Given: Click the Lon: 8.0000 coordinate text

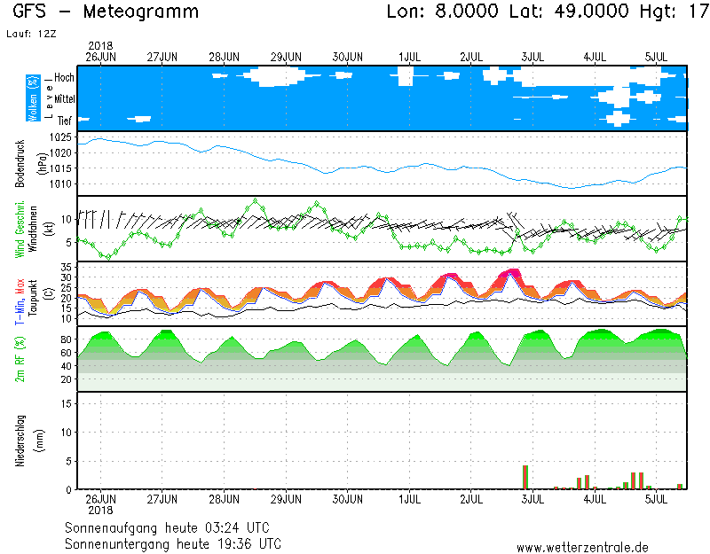Looking at the screenshot, I should tap(443, 12).
